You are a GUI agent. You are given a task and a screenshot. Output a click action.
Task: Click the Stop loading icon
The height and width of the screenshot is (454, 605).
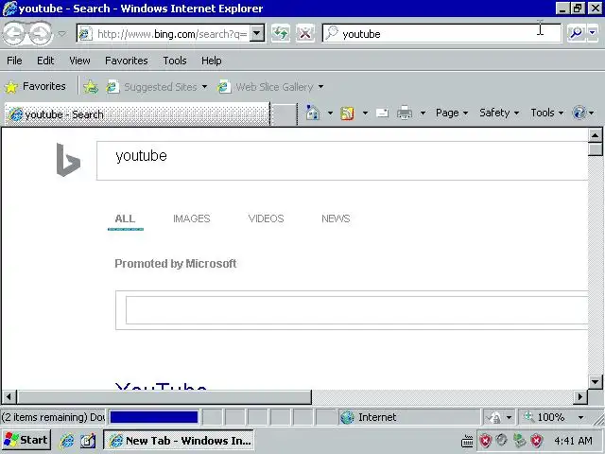click(x=305, y=34)
